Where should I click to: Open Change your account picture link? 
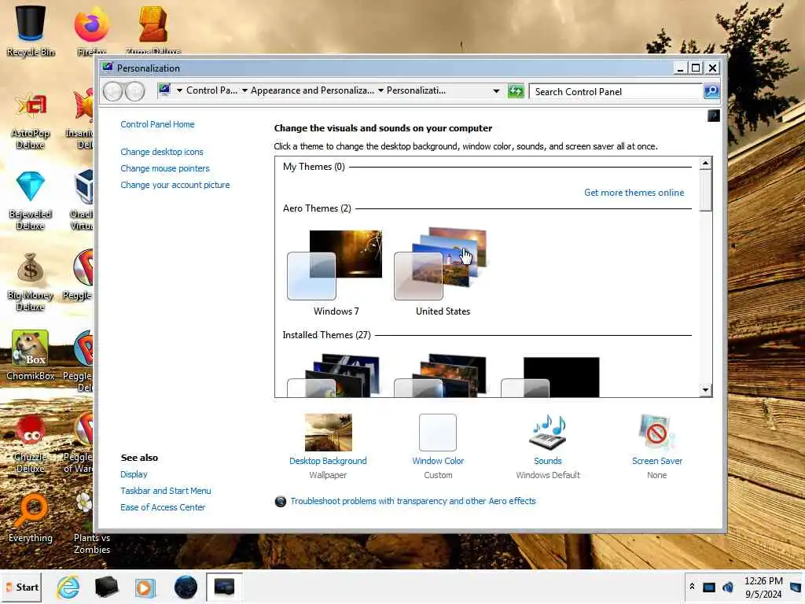click(175, 185)
